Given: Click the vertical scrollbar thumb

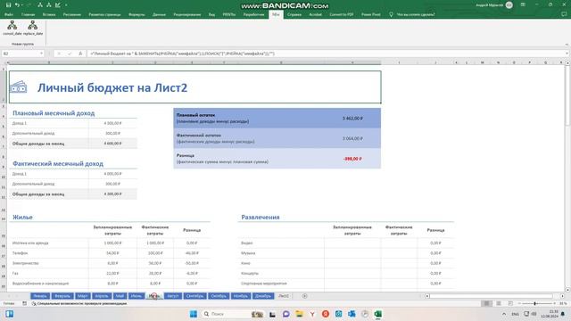Looking at the screenshot, I should pyautogui.click(x=567, y=96).
